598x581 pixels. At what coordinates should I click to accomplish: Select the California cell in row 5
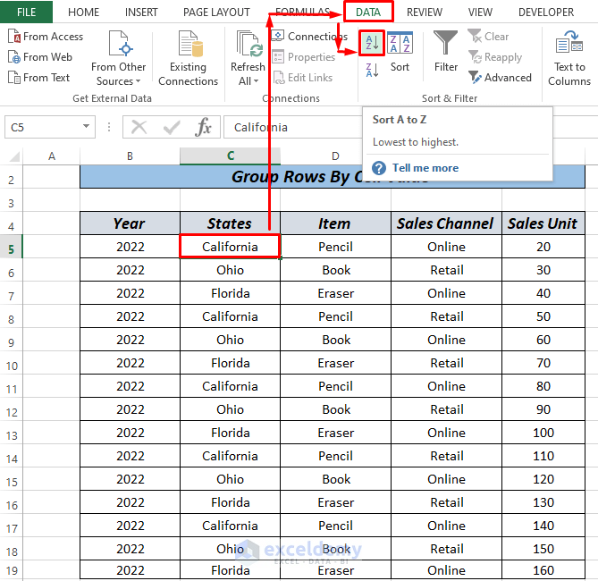pyautogui.click(x=230, y=247)
